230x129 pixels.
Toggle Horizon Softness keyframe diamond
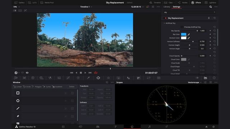(x=210, y=42)
